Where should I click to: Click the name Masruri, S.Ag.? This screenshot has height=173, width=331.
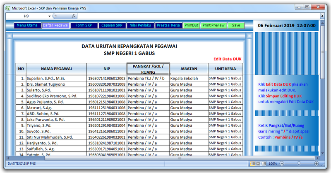pyautogui.click(x=39, y=108)
